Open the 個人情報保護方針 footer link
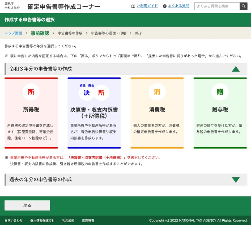 coord(42,221)
